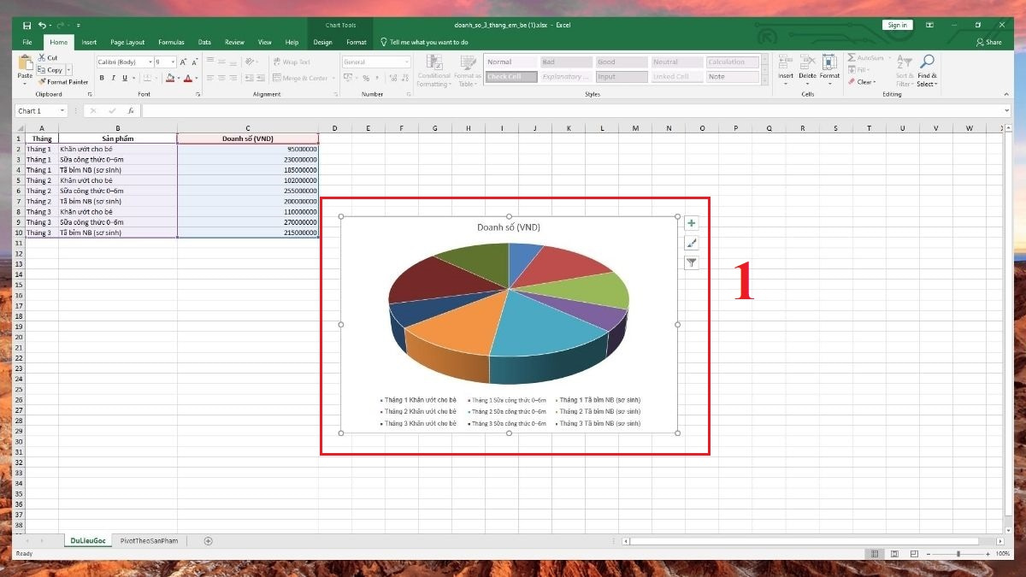Open the Number Format dropdown showing General
Screen dimensions: 1026x577
pyautogui.click(x=406, y=62)
